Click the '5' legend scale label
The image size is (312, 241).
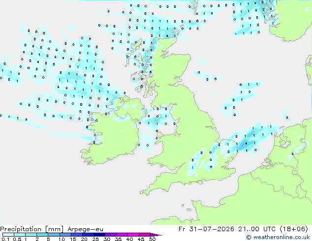coord(48,239)
